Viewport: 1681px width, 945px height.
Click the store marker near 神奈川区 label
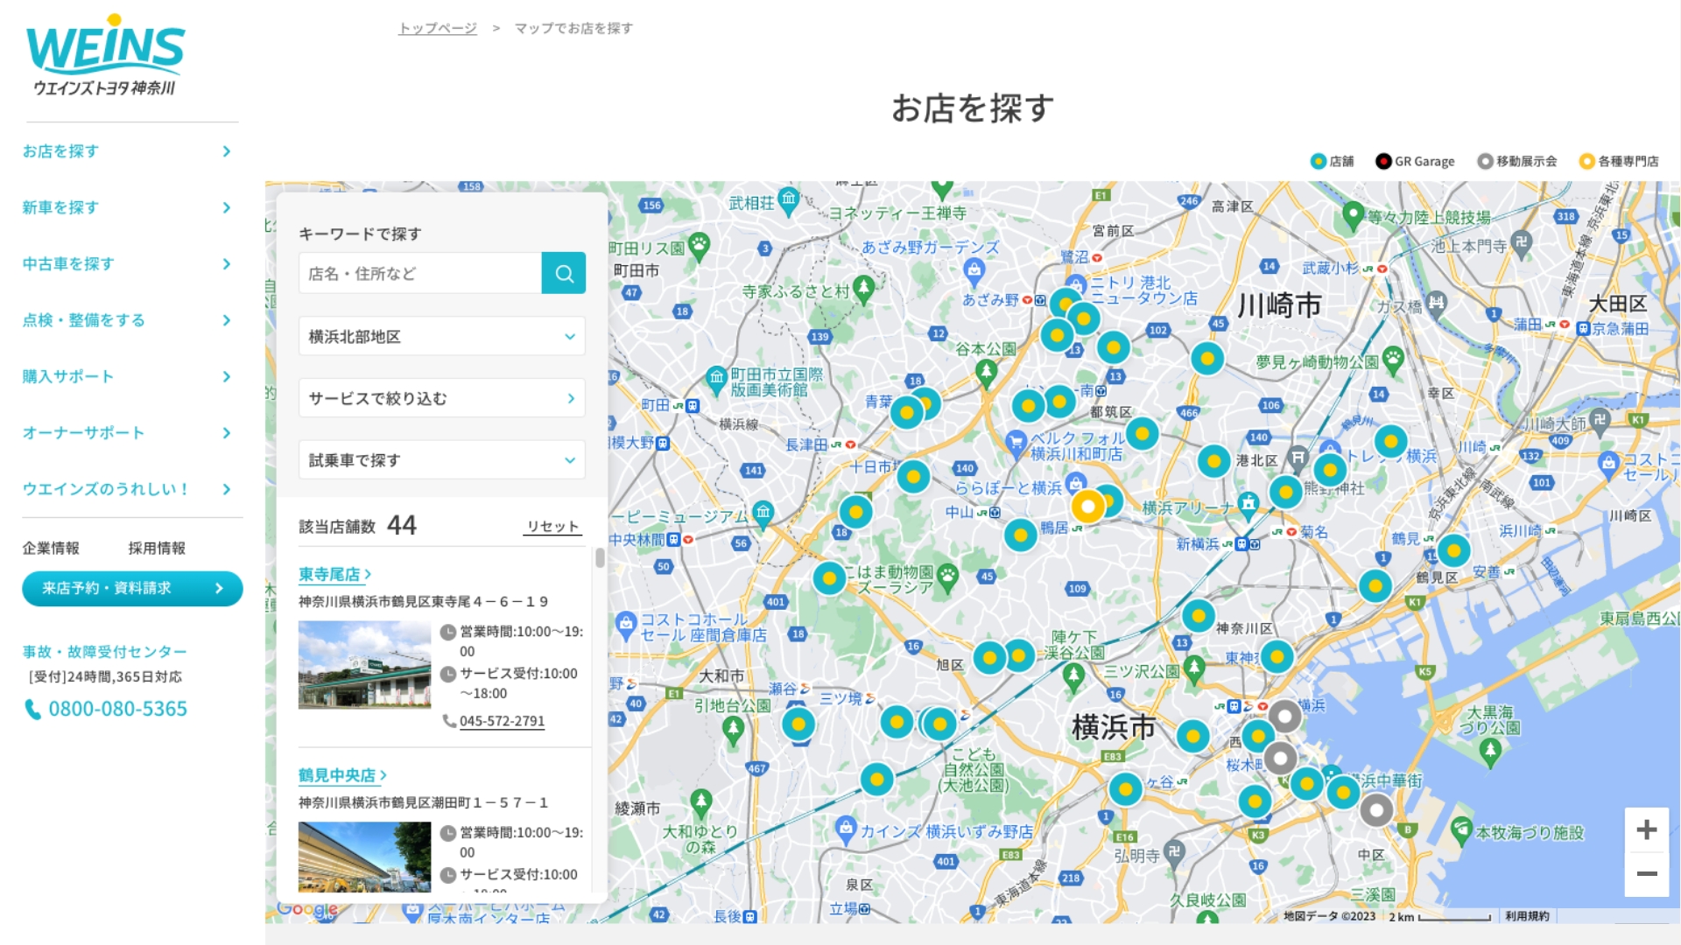(1199, 616)
